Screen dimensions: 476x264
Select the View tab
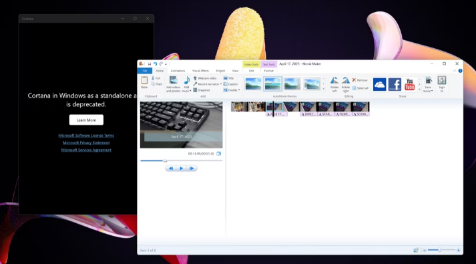(235, 71)
